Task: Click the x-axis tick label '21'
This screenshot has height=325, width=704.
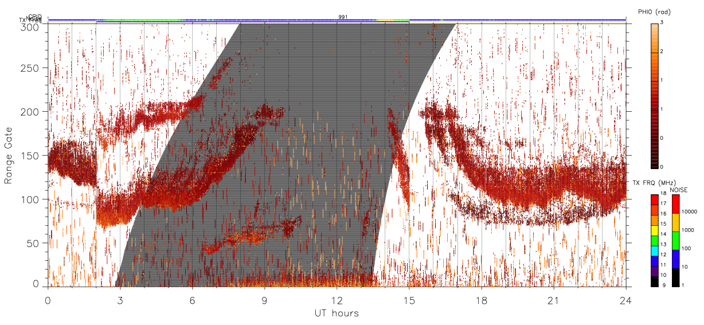Action: point(554,300)
